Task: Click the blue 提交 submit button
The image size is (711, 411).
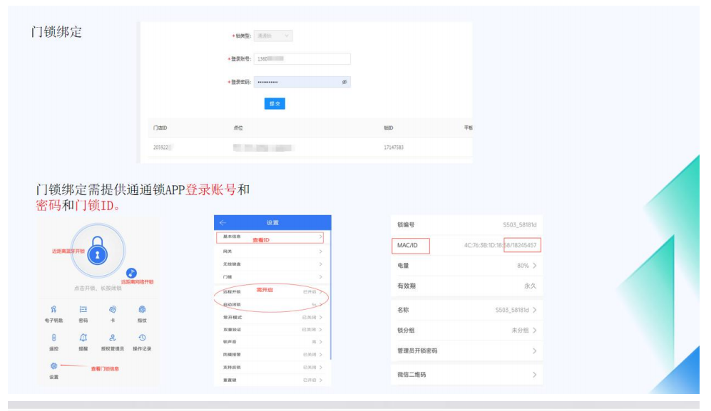Action: pyautogui.click(x=275, y=104)
